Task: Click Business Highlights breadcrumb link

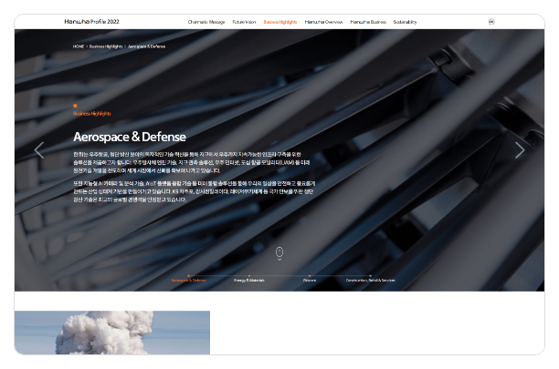Action: tap(106, 45)
